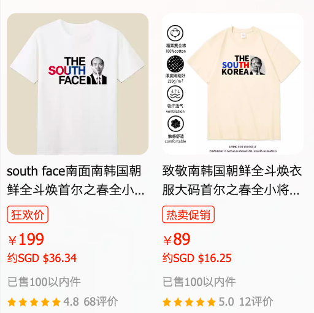
Task: Click the 100% cotton icon
Action: [175, 33]
